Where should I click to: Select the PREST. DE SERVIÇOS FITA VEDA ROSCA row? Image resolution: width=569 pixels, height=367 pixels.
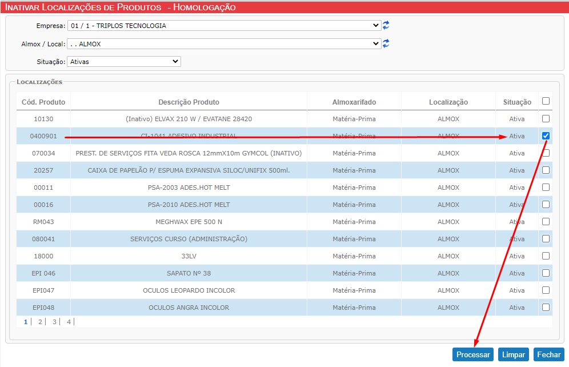coord(284,153)
